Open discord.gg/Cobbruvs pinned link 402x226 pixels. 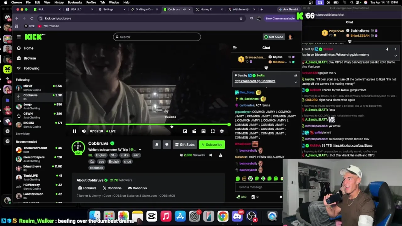click(255, 81)
